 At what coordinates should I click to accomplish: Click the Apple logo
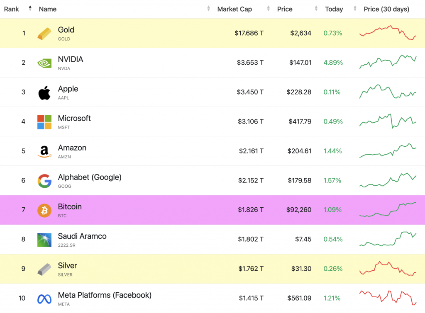pos(44,92)
